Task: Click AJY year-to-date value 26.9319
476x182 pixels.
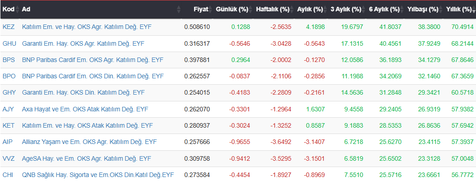Action: coord(430,109)
